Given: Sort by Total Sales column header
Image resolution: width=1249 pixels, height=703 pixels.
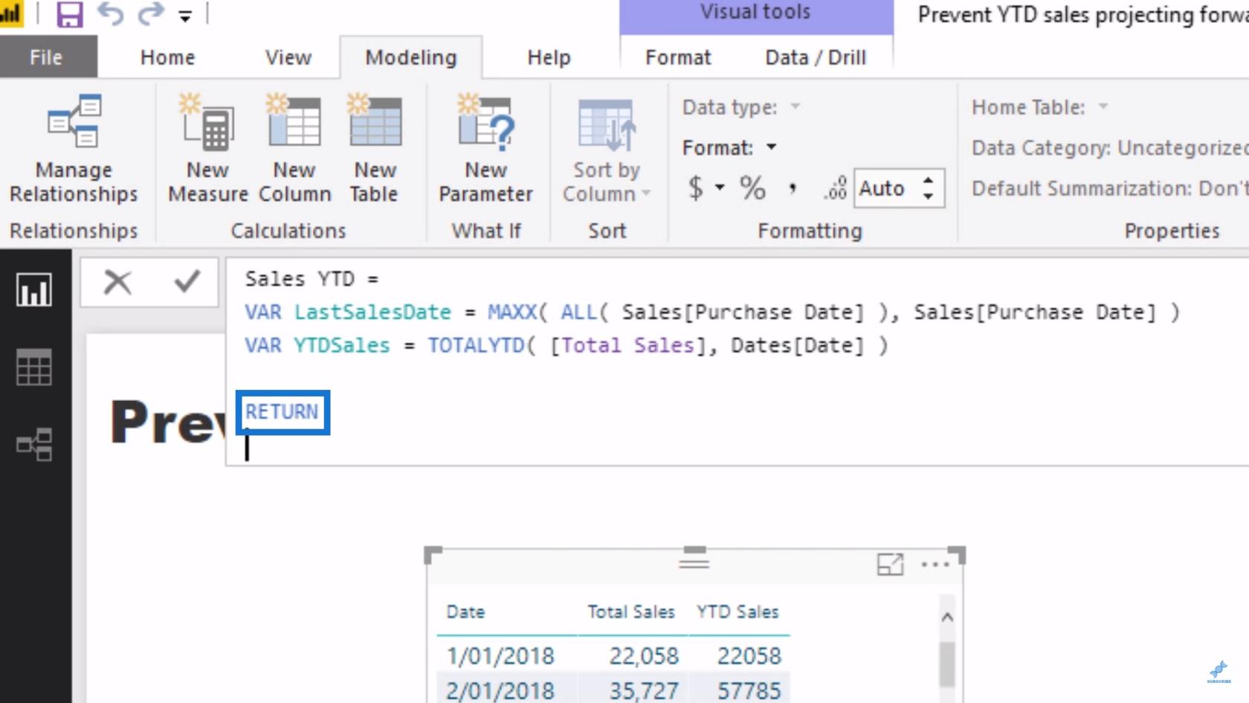Looking at the screenshot, I should (x=631, y=611).
